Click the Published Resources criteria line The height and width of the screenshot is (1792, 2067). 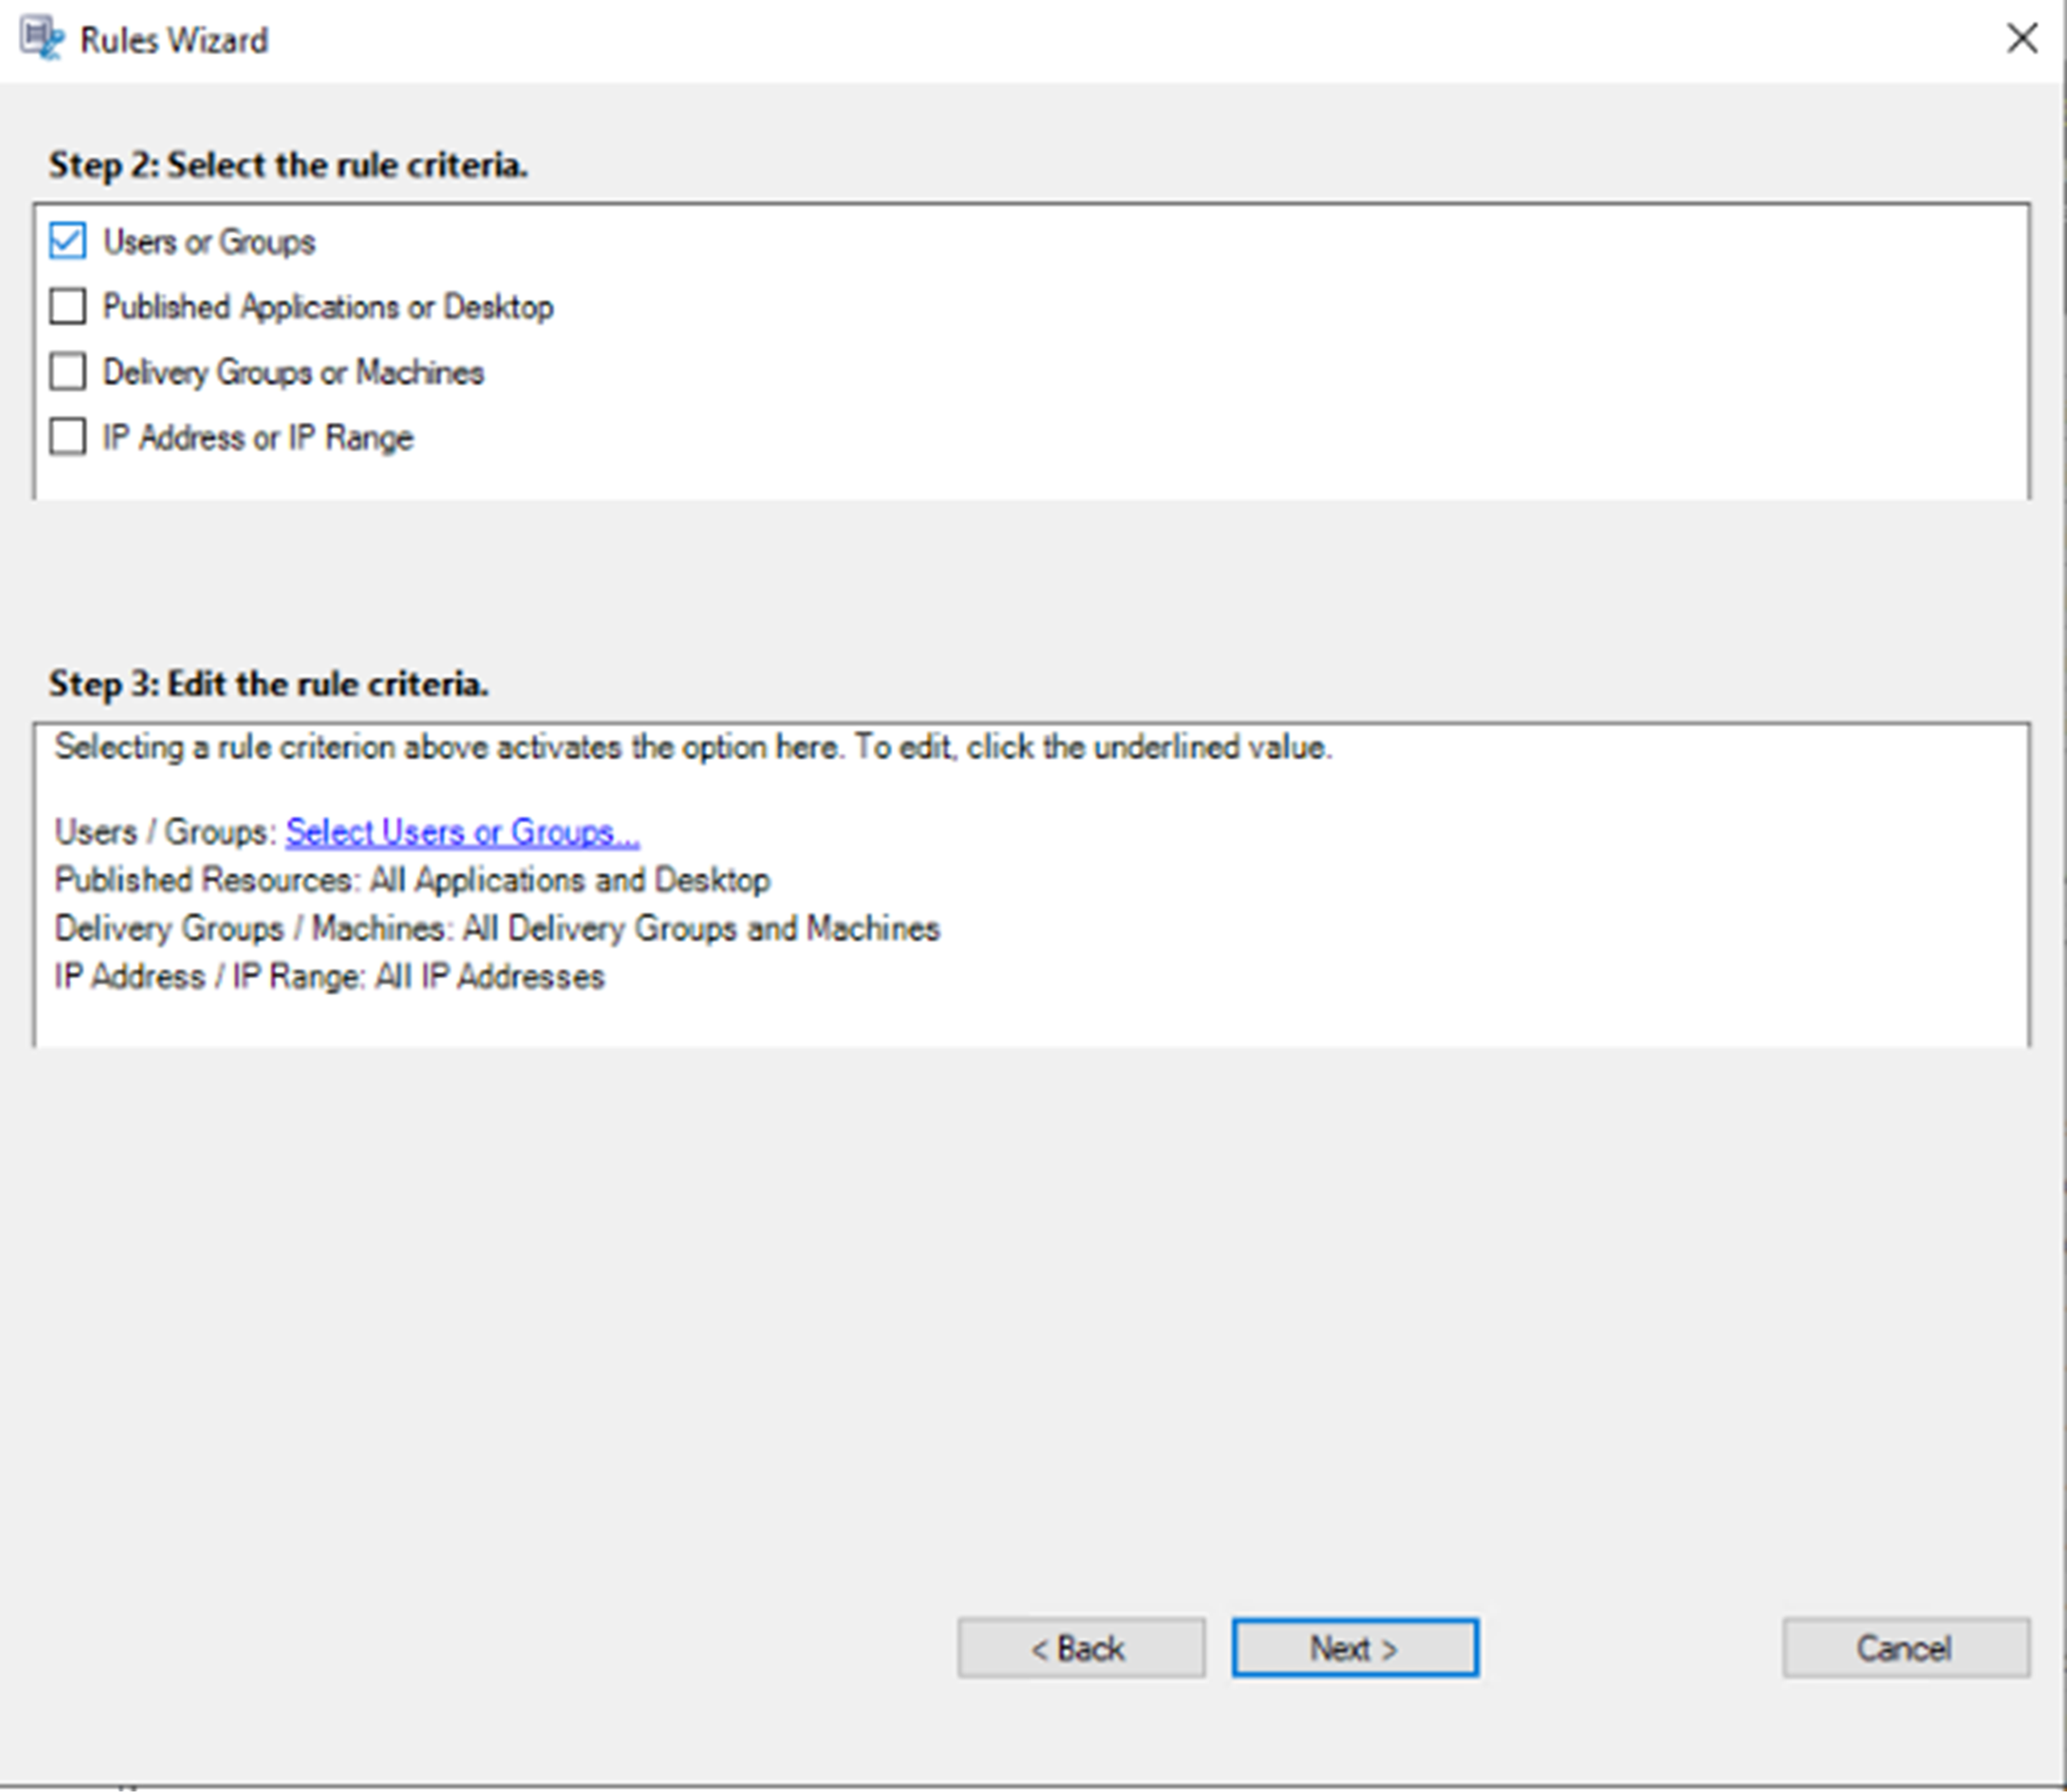(x=412, y=880)
